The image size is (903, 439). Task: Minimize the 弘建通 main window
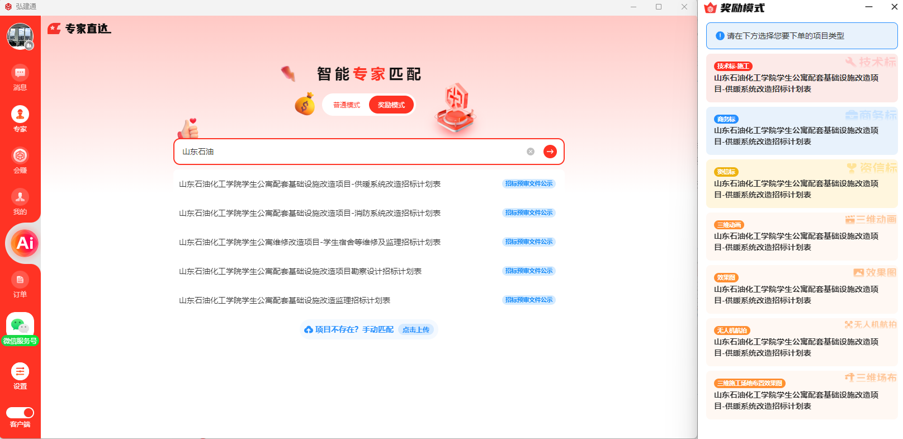click(633, 7)
